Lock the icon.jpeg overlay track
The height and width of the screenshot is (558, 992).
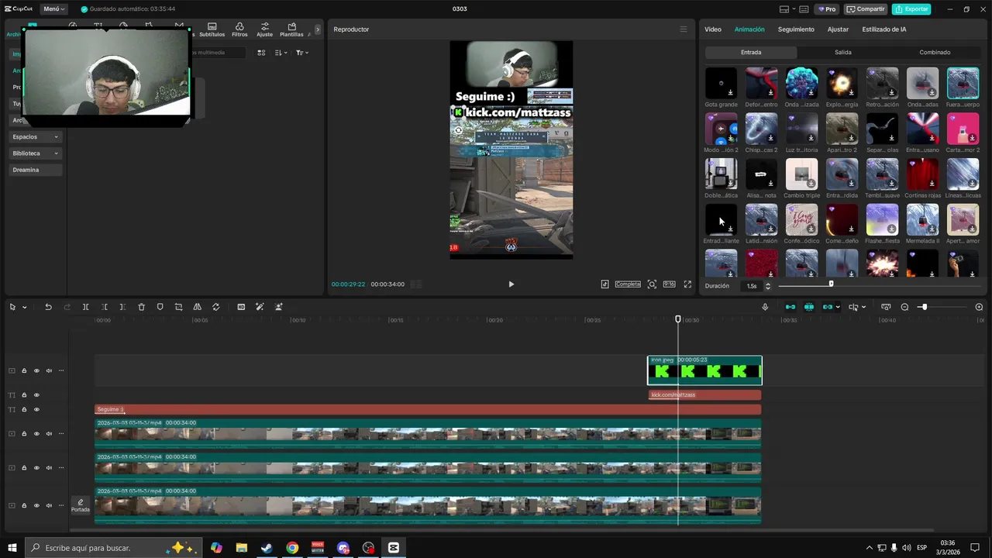24,370
